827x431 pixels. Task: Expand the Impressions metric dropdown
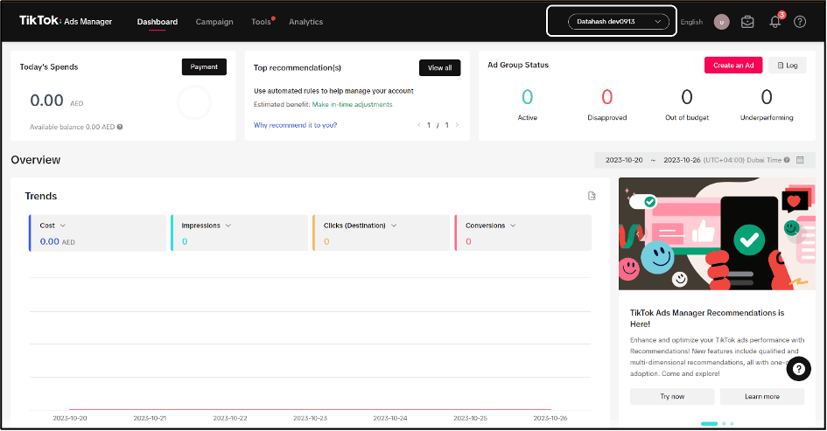coord(228,226)
